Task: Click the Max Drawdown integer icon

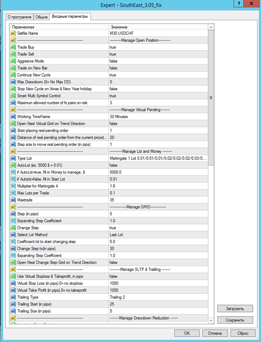Action: pos(13,82)
